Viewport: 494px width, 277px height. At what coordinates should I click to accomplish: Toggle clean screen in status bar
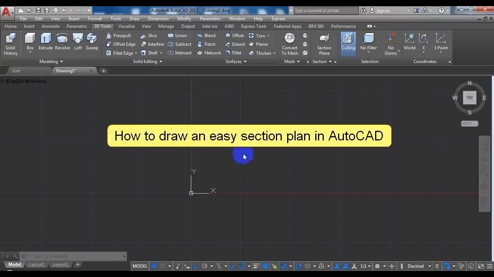(481, 266)
